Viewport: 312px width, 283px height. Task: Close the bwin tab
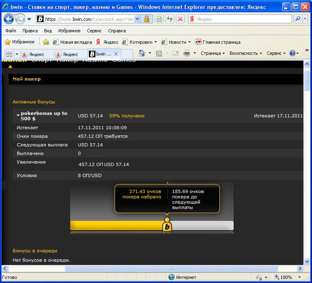pyautogui.click(x=116, y=54)
